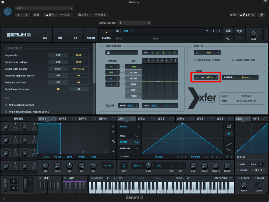Save the current Serum preset
Viewport: 269px width, 202px height.
pyautogui.click(x=117, y=31)
